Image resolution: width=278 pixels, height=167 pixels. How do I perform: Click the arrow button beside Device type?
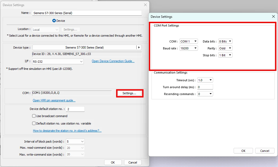coord(139,48)
